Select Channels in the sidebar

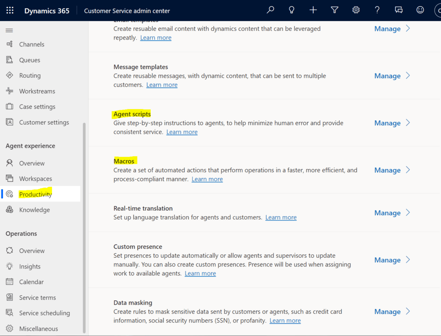tap(31, 44)
